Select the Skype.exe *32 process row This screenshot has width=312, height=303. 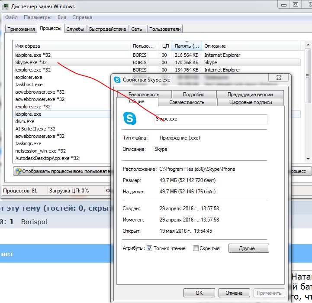coord(157,62)
